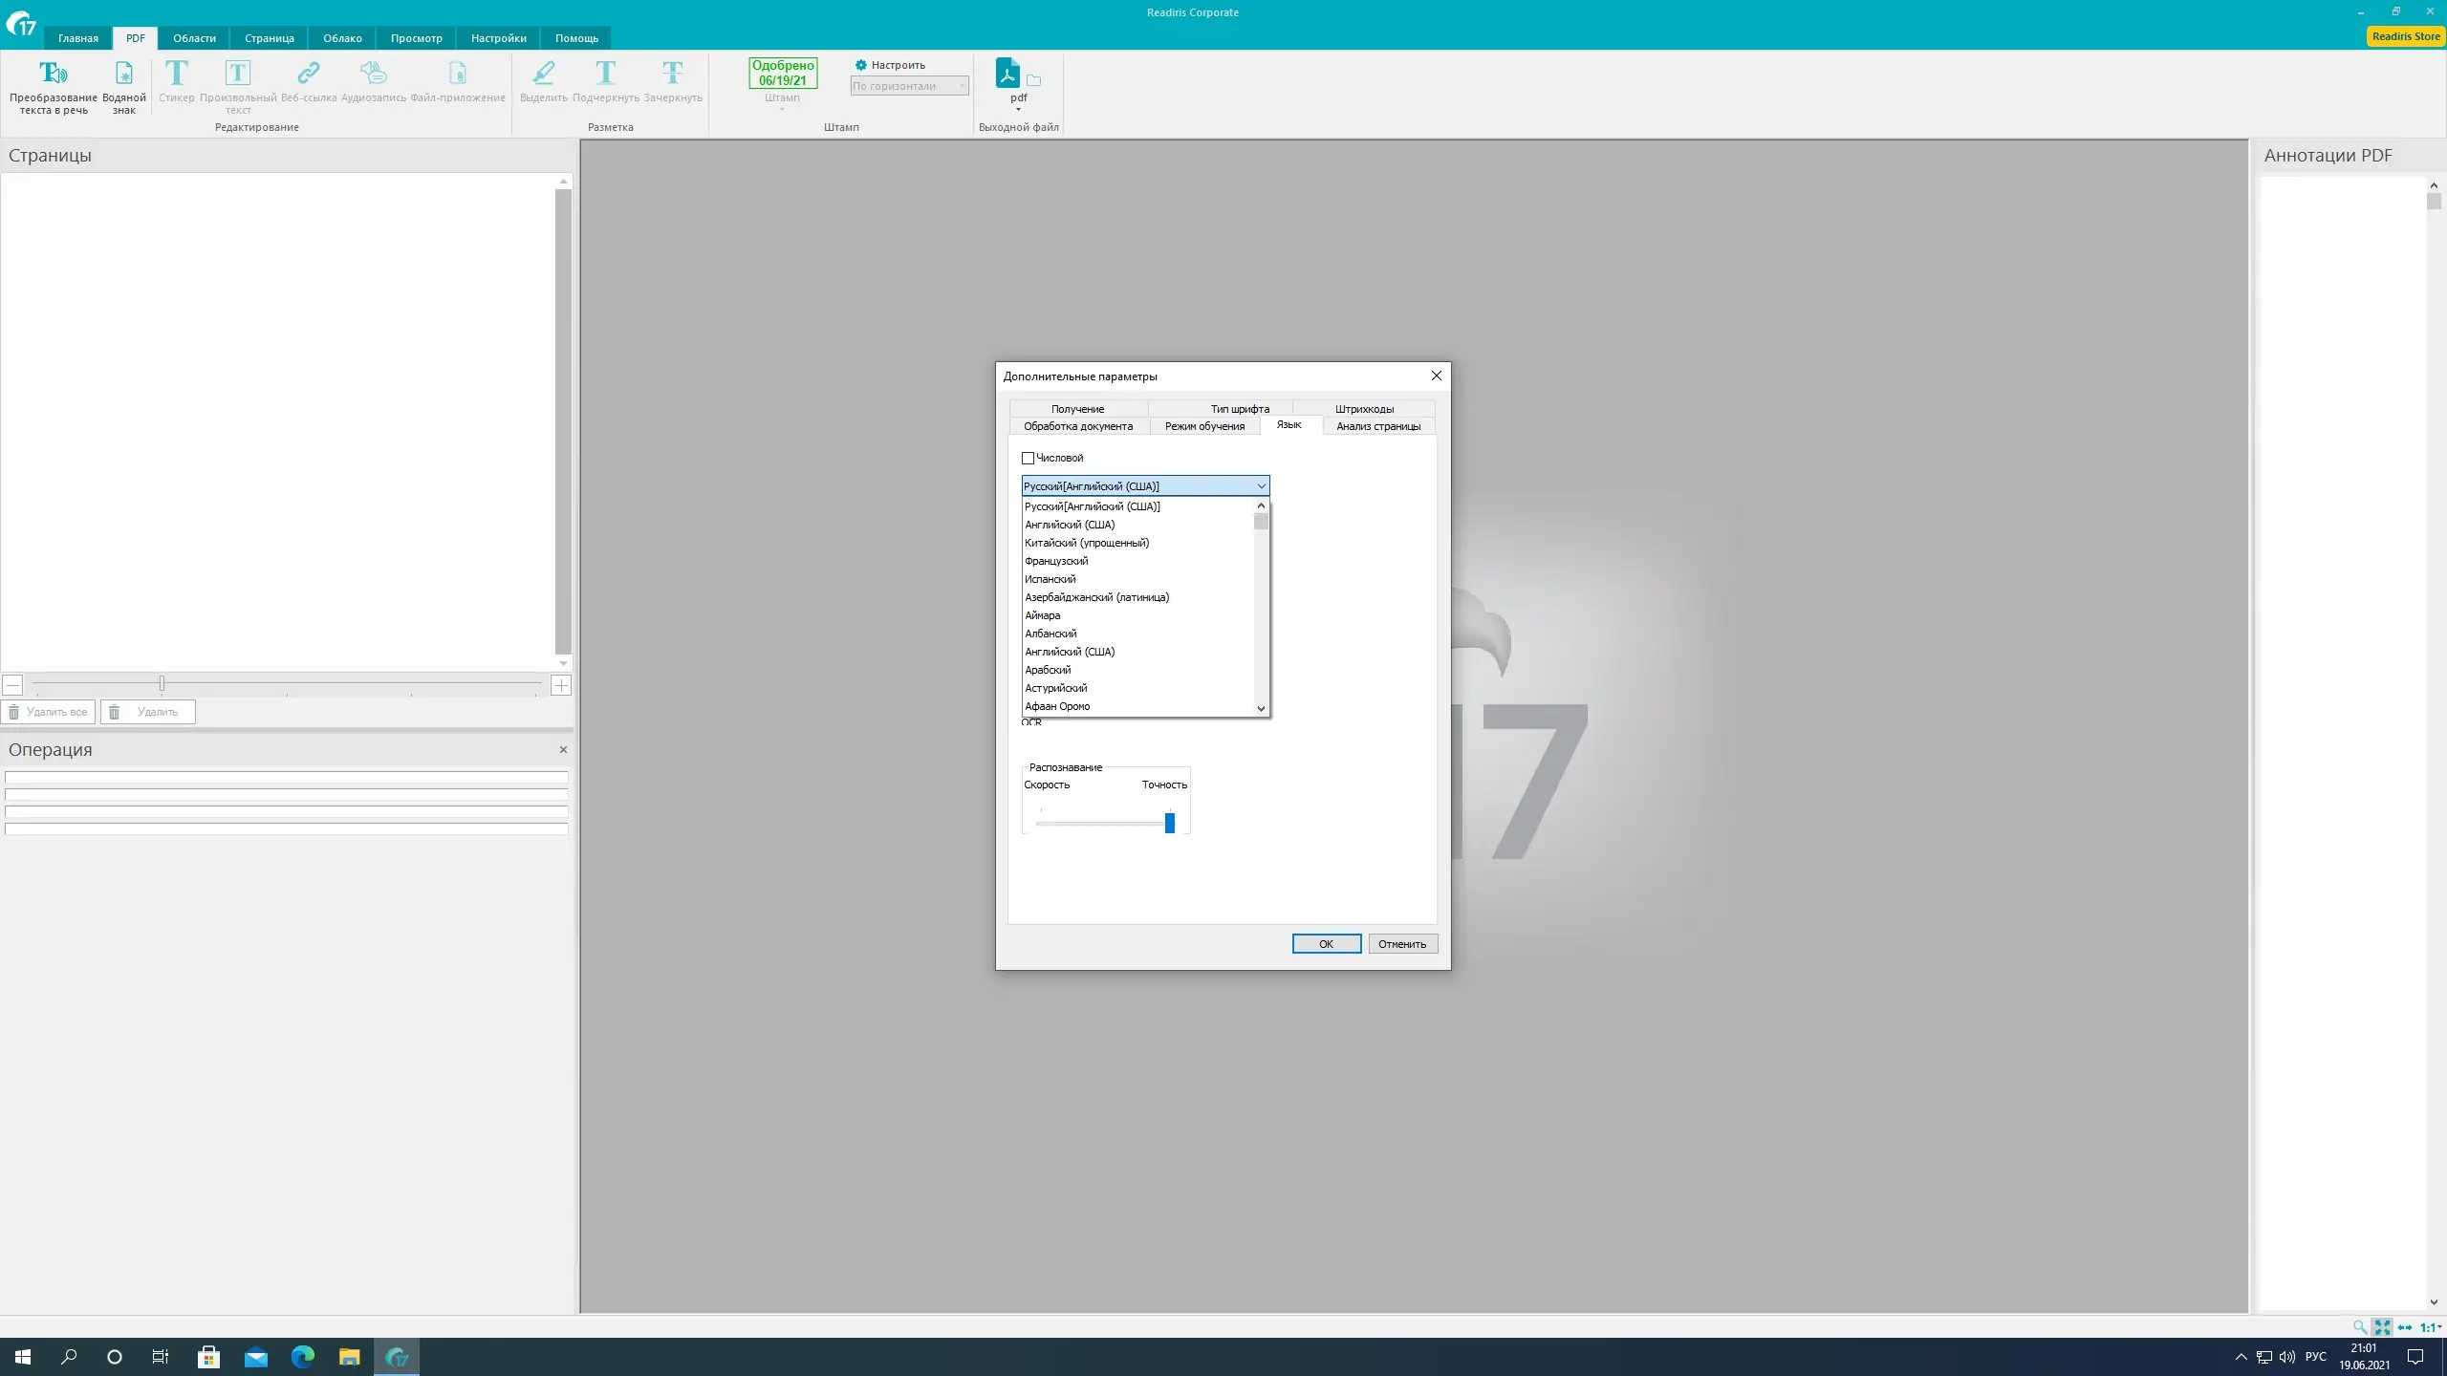Open Microsoft Edge from taskbar
Viewport: 2447px width, 1376px height.
(x=302, y=1356)
